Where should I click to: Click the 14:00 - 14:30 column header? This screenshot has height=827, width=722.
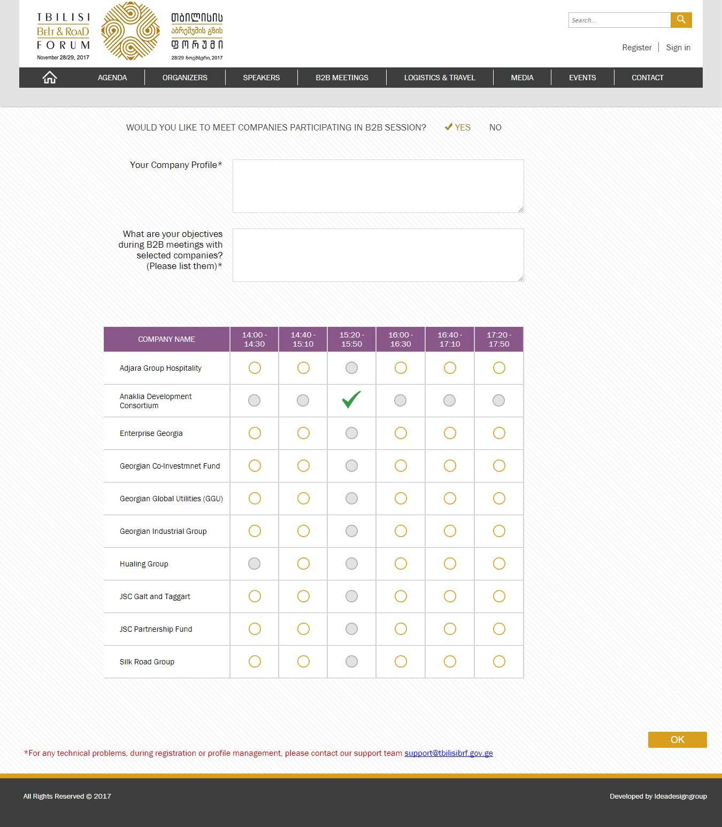[x=255, y=339]
